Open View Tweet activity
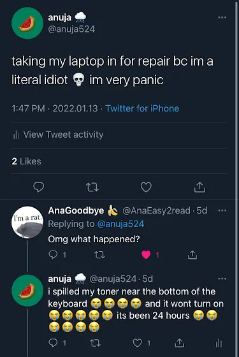Image resolution: width=239 pixels, height=357 pixels. 58,135
